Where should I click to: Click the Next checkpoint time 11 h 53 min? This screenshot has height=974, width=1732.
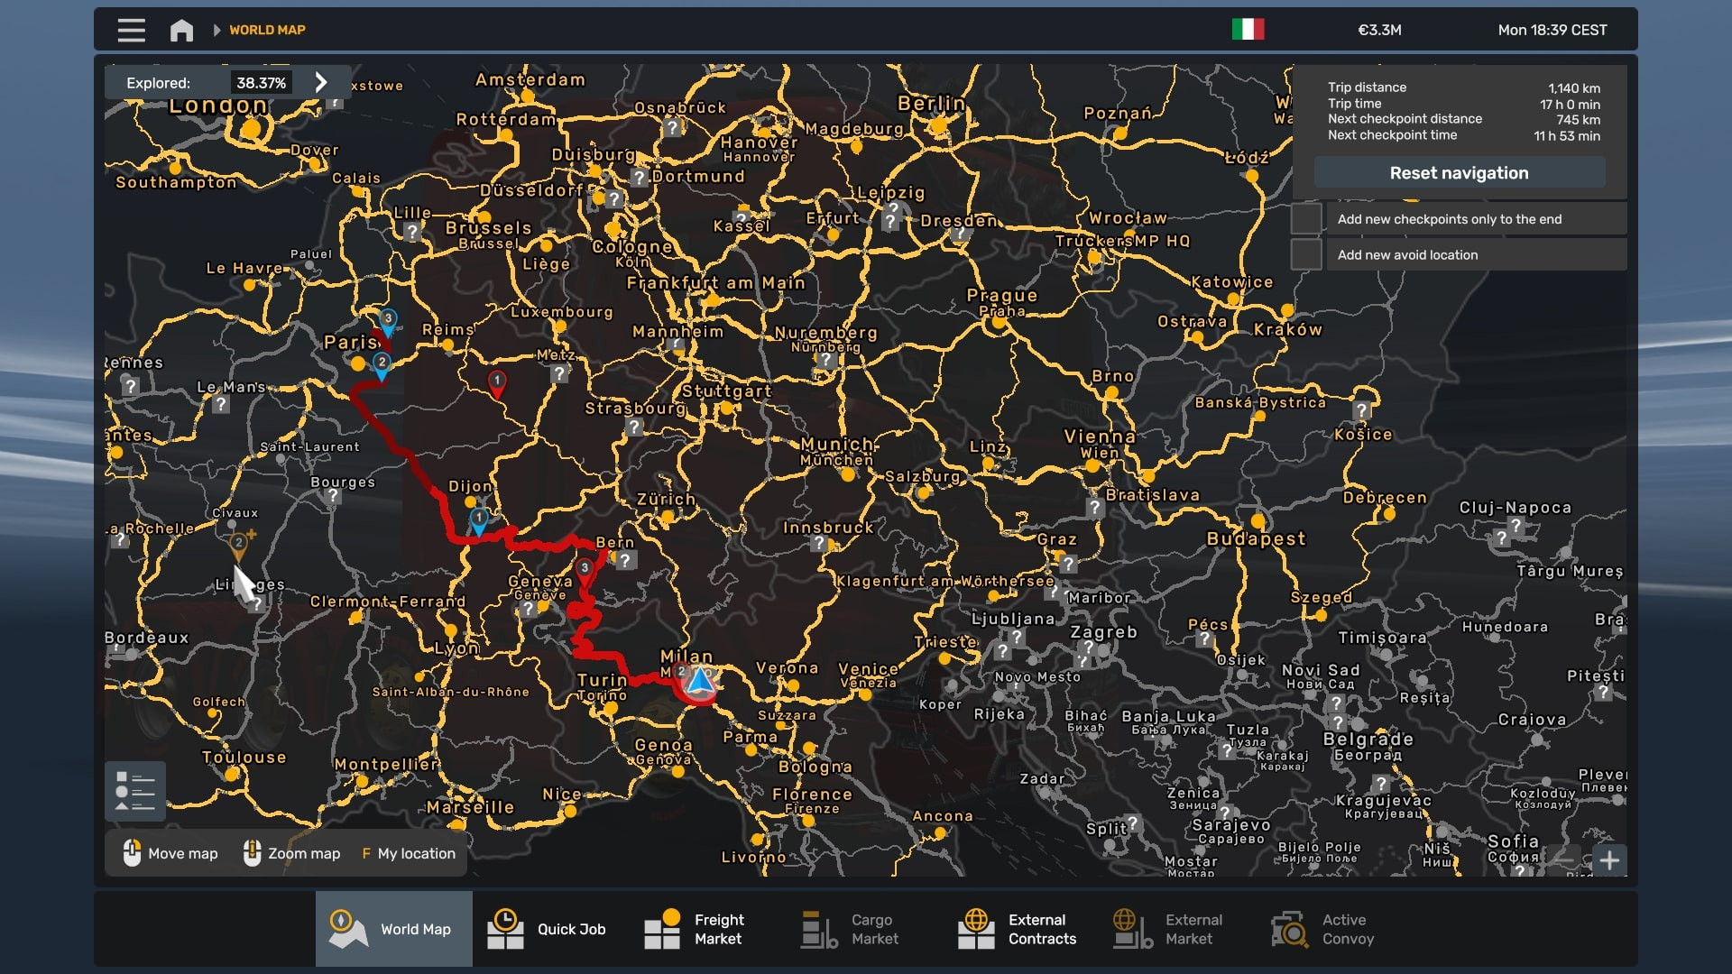tap(1567, 136)
